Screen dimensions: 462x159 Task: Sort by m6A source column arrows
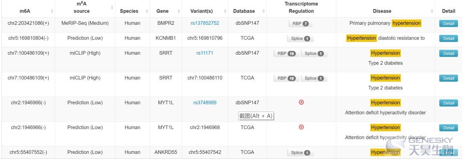click(112, 7)
